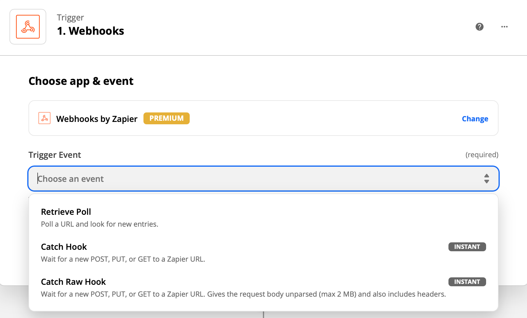Focus the Choose an event field
This screenshot has width=527, height=318.
tap(263, 179)
